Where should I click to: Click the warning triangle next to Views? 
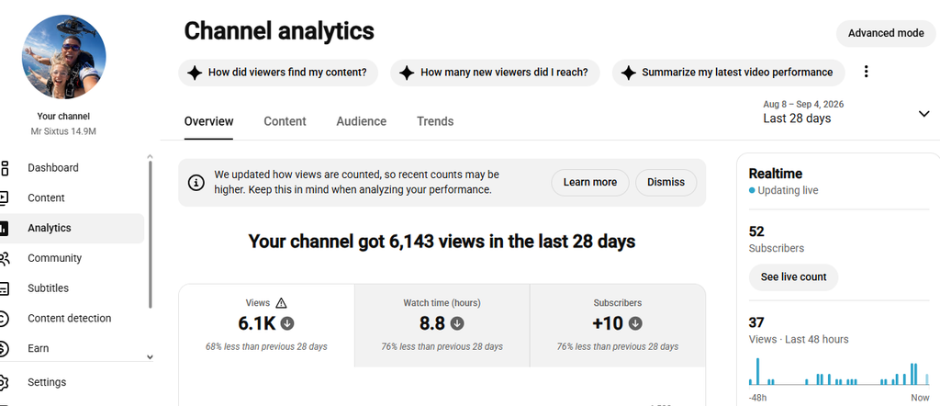click(281, 303)
